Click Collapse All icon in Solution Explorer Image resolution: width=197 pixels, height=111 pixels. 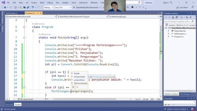tap(191, 18)
